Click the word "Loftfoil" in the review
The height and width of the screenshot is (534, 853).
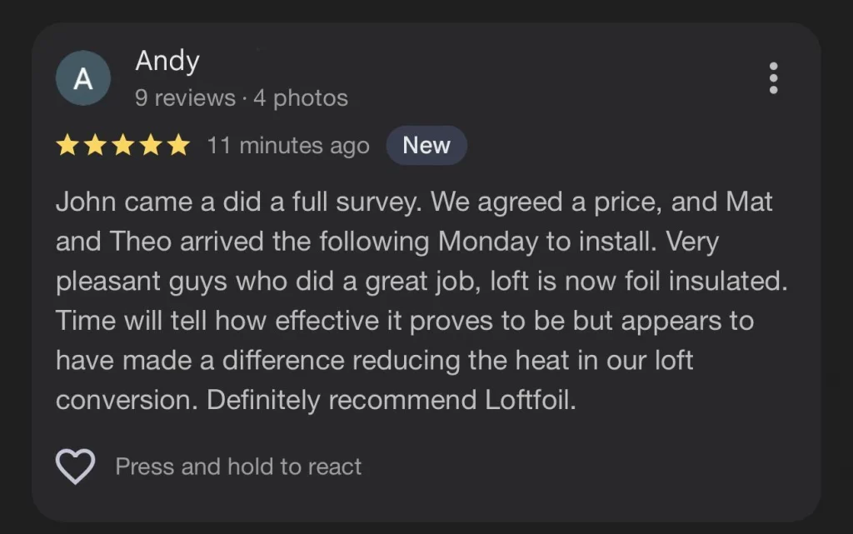(x=528, y=400)
